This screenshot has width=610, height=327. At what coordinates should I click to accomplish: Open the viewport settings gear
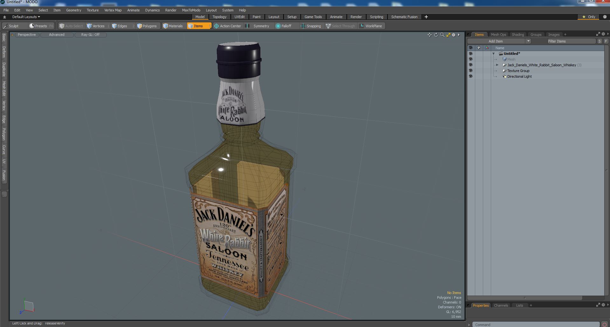pos(454,35)
